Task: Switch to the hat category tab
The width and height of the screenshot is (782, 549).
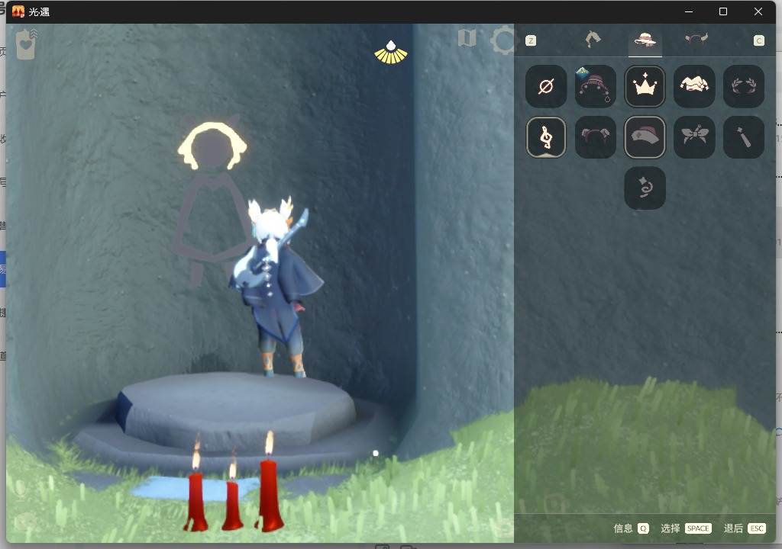Action: click(x=645, y=40)
